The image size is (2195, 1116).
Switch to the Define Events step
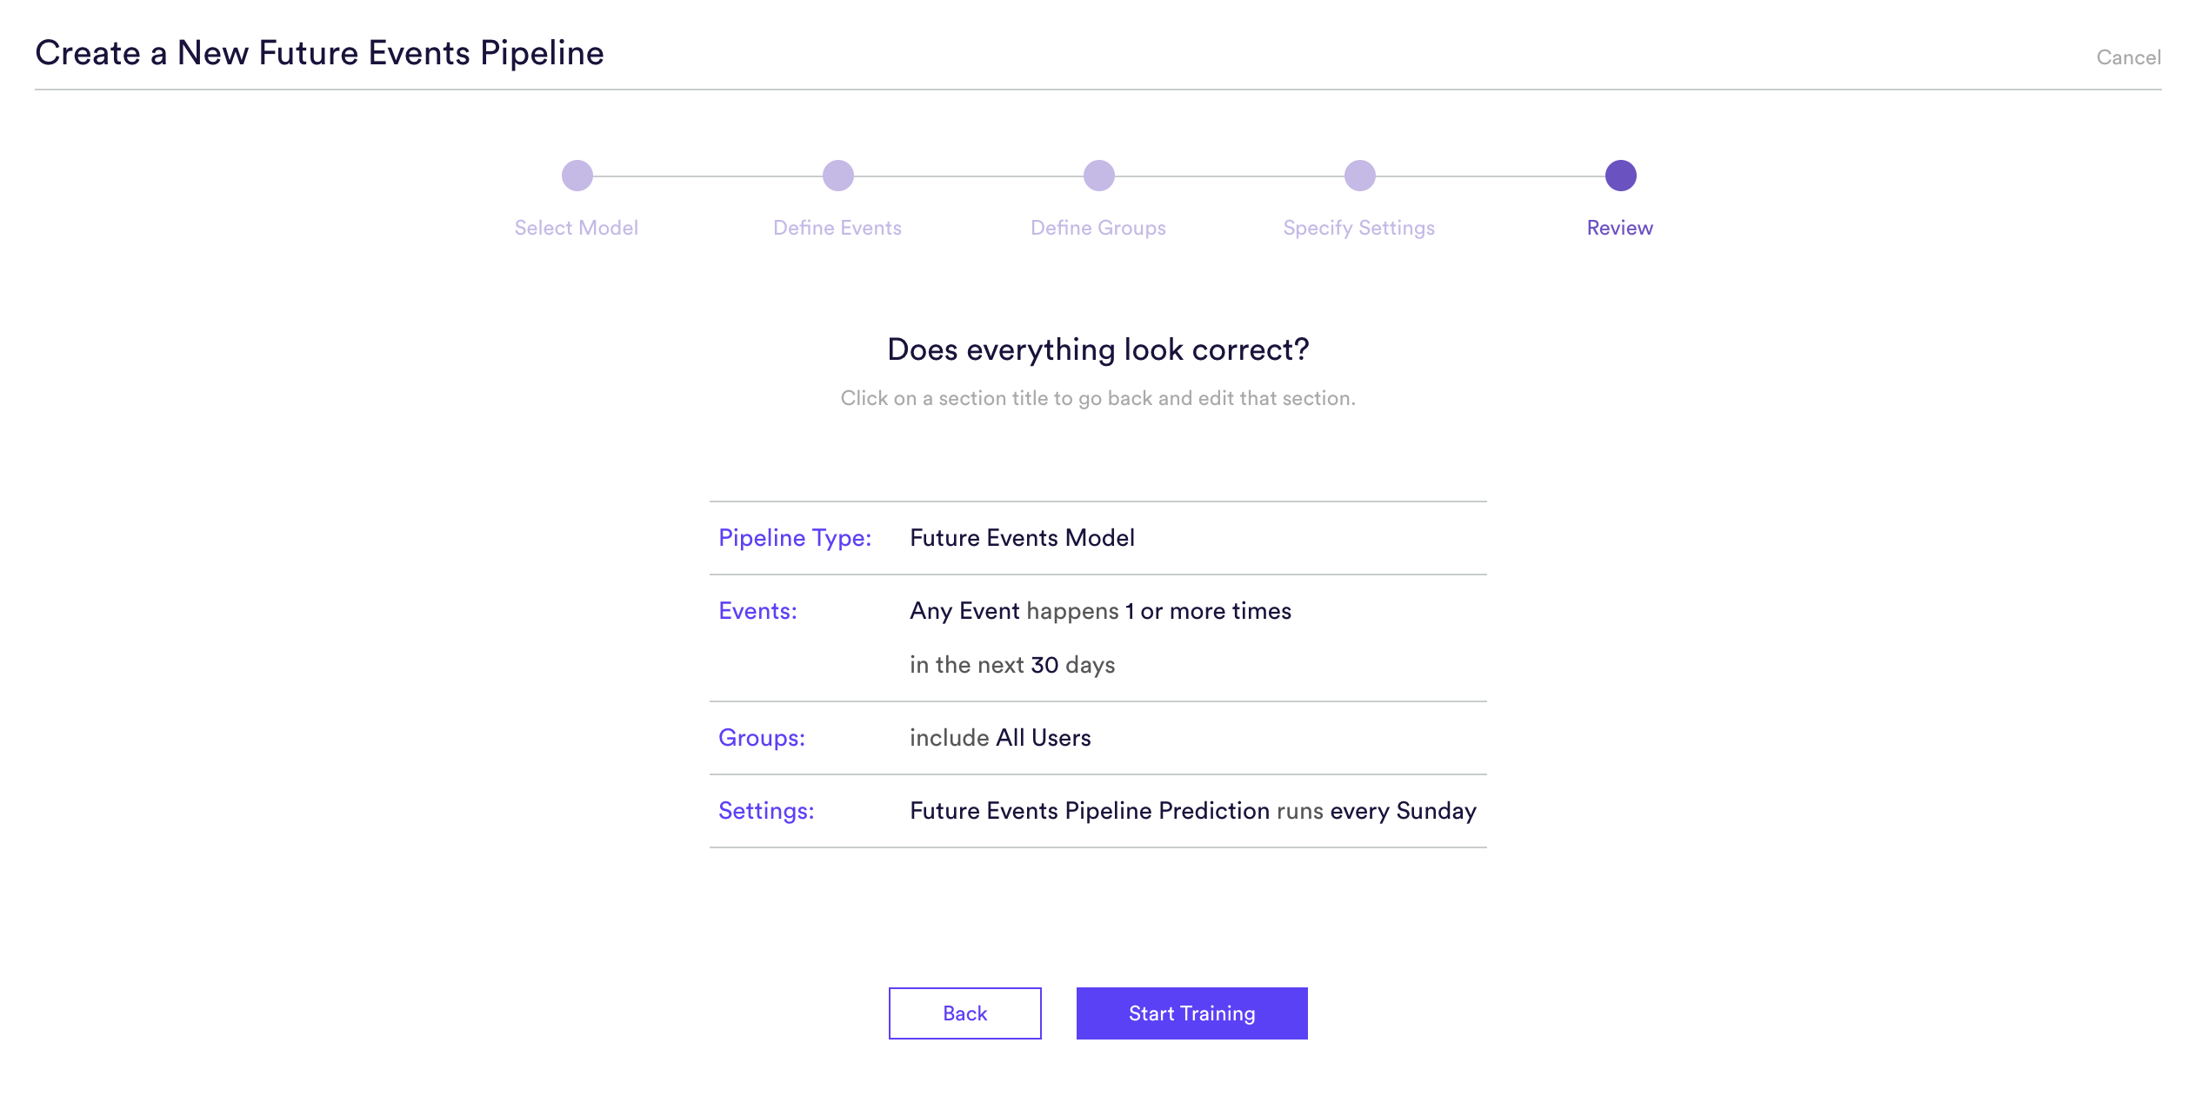(837, 227)
